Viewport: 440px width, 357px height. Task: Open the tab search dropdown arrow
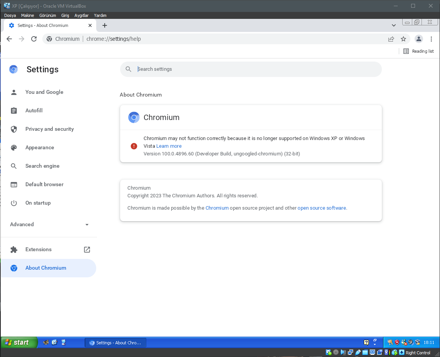394,25
